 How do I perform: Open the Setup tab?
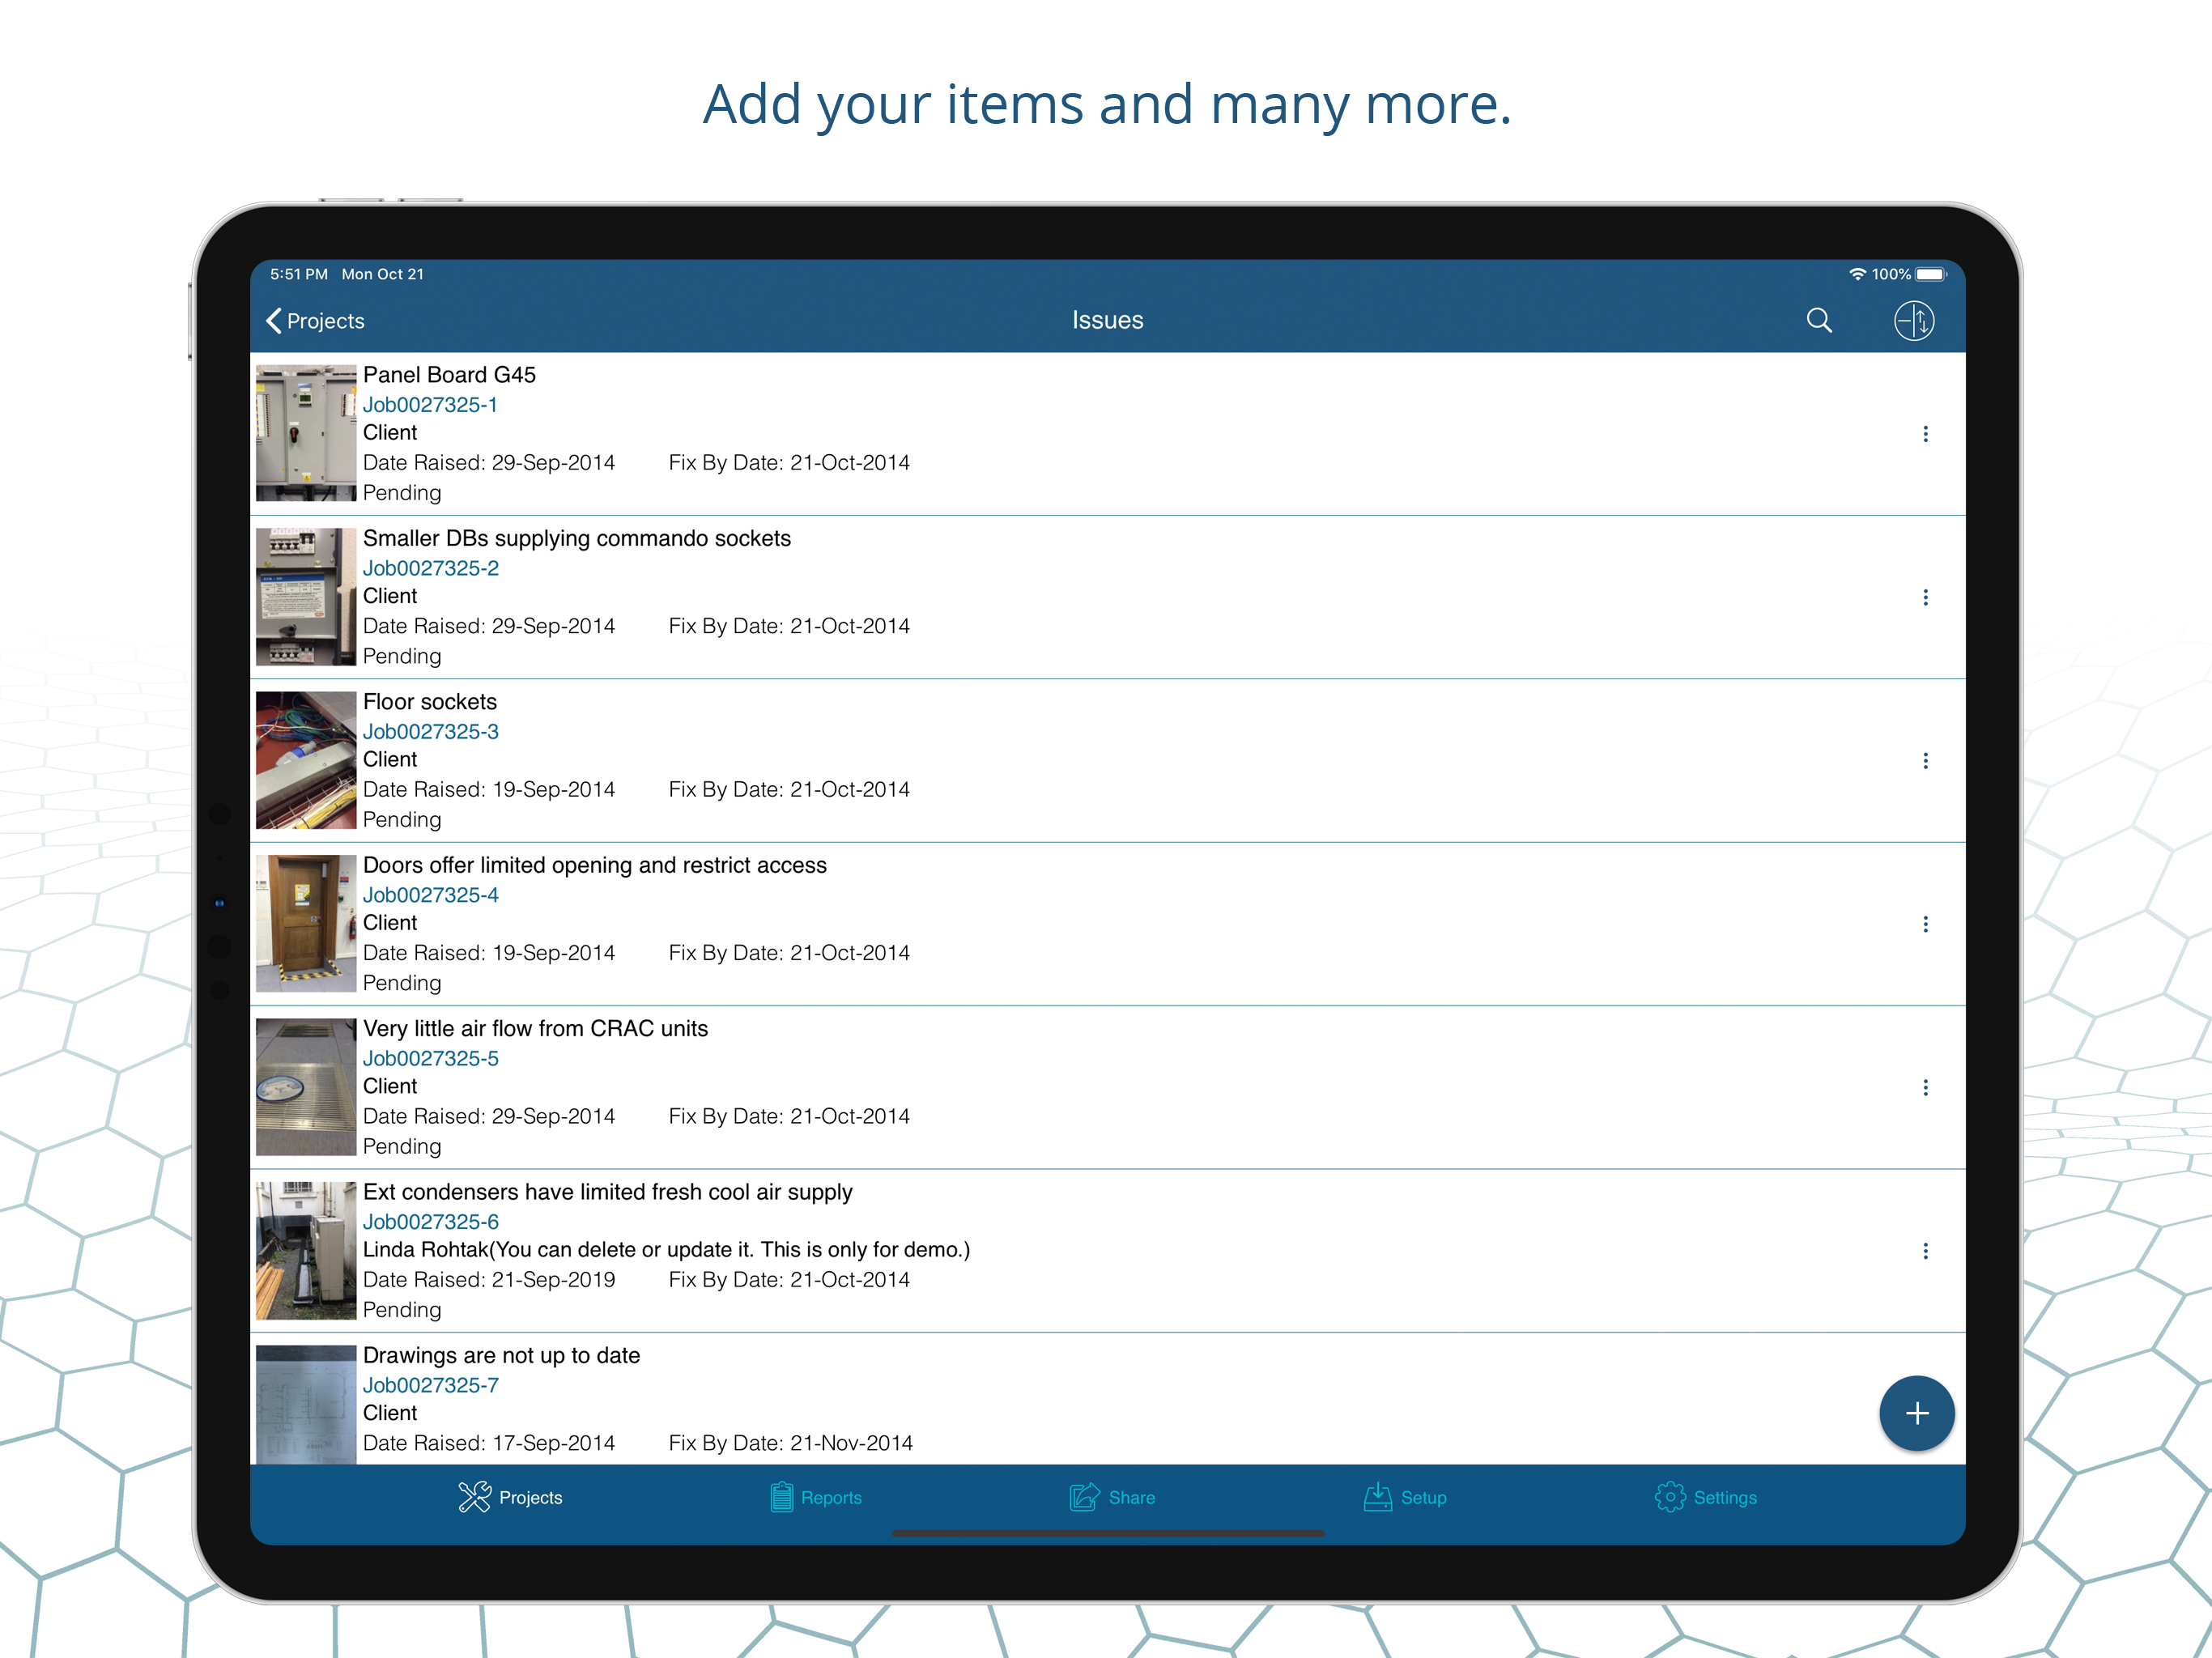coord(1404,1497)
